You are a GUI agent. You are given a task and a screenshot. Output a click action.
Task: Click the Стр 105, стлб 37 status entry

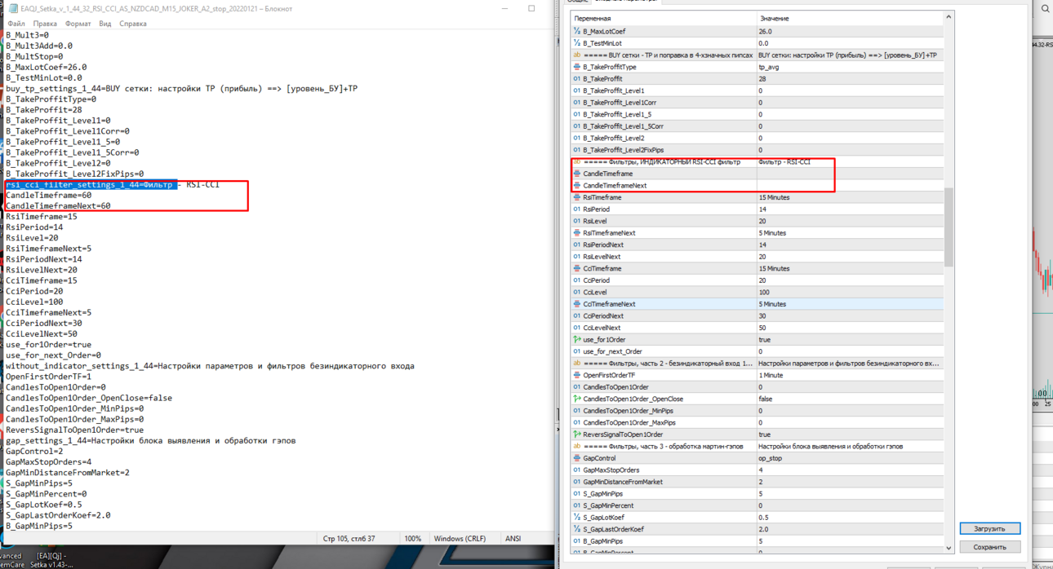click(349, 539)
